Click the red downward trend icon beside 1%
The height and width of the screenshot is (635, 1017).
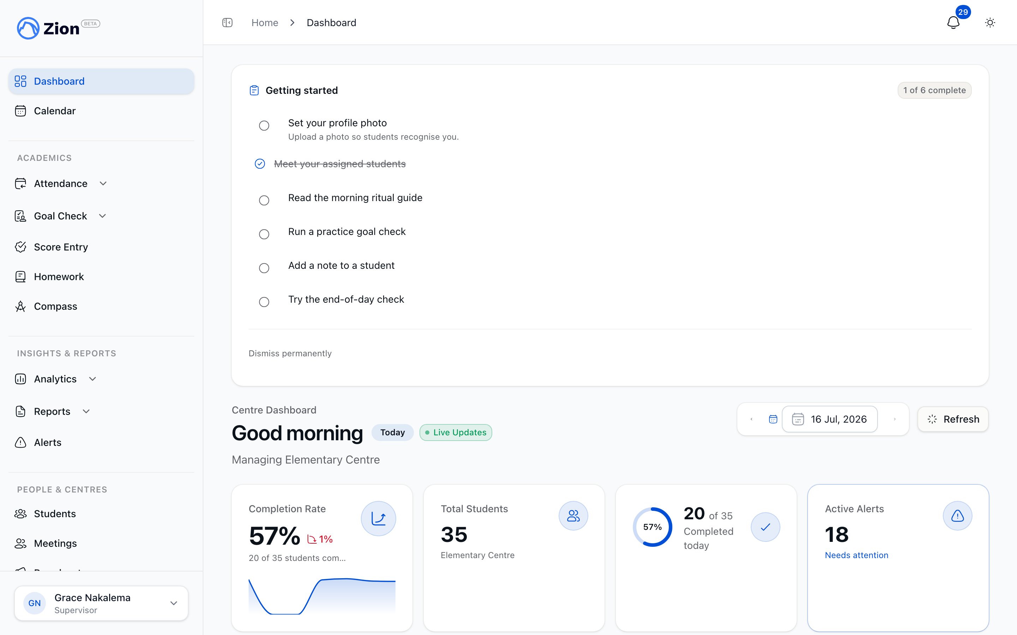[x=312, y=539]
